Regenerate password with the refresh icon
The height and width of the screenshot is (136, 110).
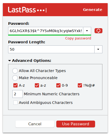coord(98,31)
